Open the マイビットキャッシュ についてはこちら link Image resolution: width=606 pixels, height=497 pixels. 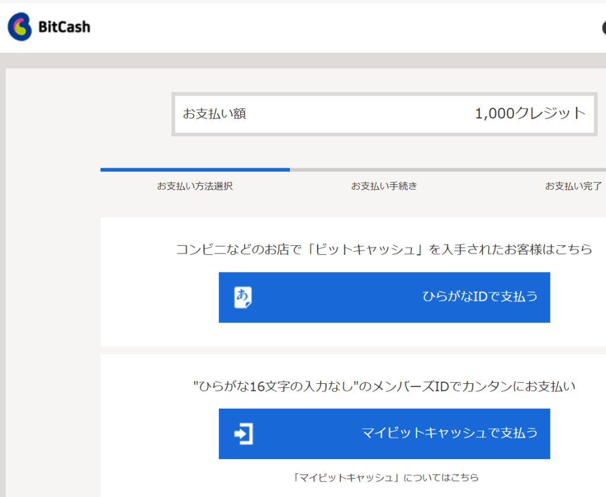click(x=385, y=477)
